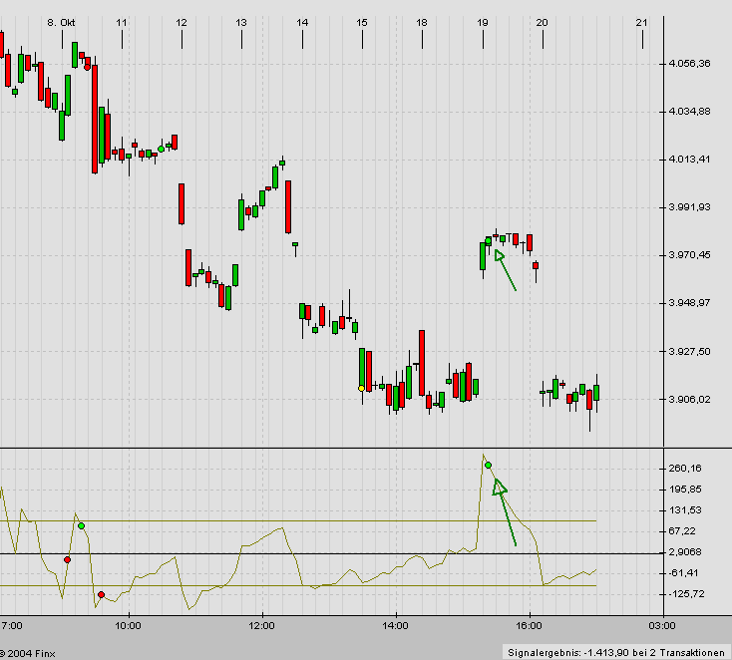Click the red indicator dot just below the zero line
The image size is (732, 660).
(x=67, y=559)
